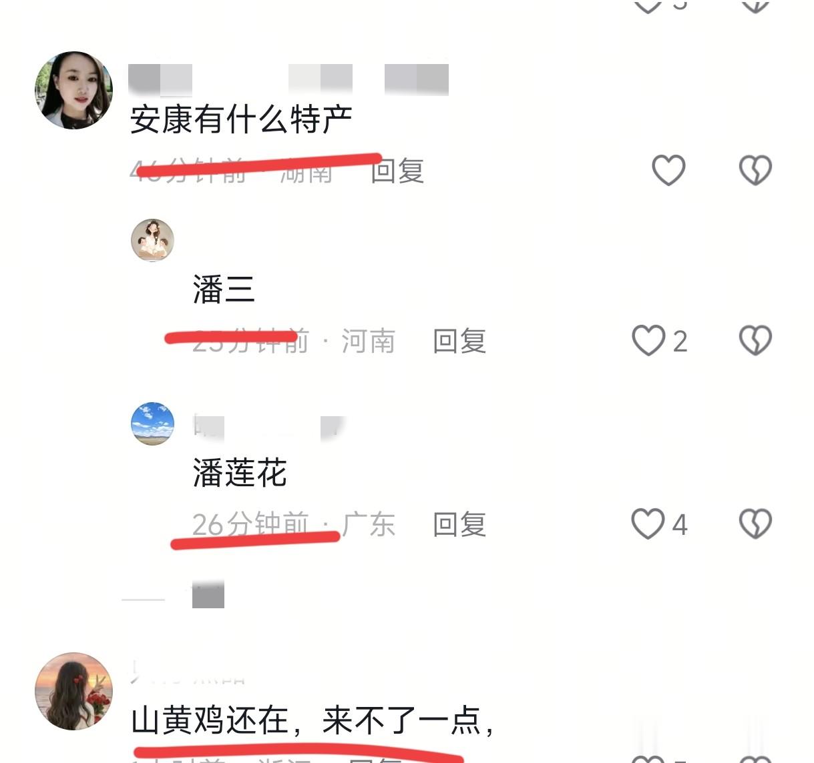Open avatar of 潘三 commenter

click(x=152, y=240)
